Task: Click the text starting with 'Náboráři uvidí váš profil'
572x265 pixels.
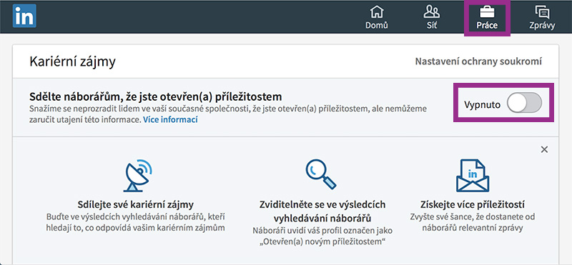Action: tap(322, 236)
